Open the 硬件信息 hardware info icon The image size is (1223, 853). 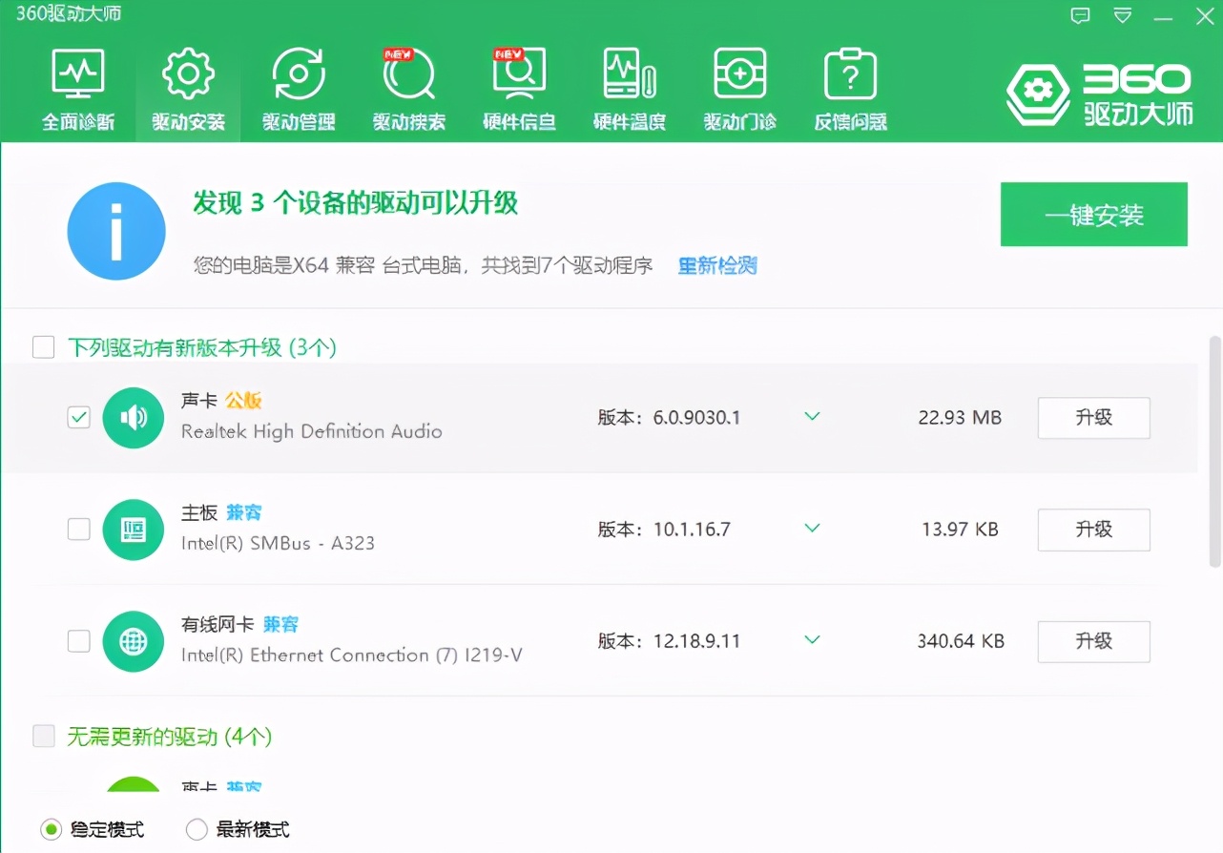(520, 74)
